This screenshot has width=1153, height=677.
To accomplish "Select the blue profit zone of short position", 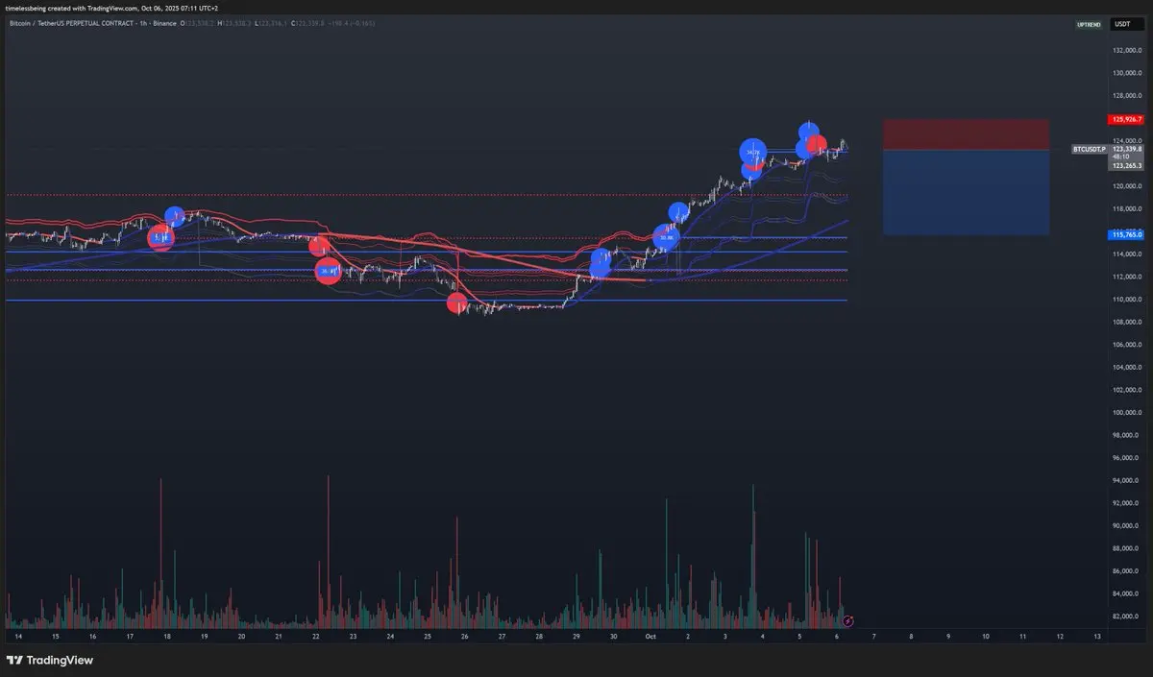I will pos(966,192).
